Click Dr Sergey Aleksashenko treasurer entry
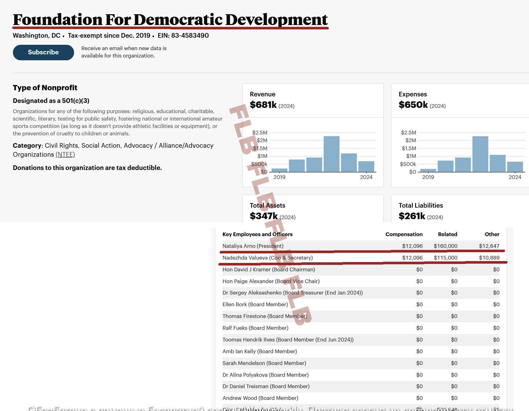The width and height of the screenshot is (529, 411). point(292,293)
